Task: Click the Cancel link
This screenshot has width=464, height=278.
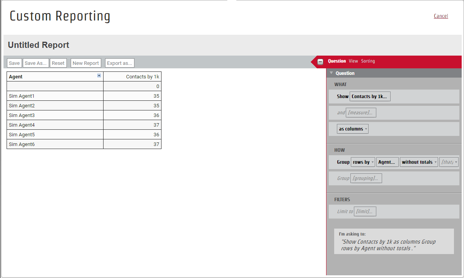Action: (441, 16)
